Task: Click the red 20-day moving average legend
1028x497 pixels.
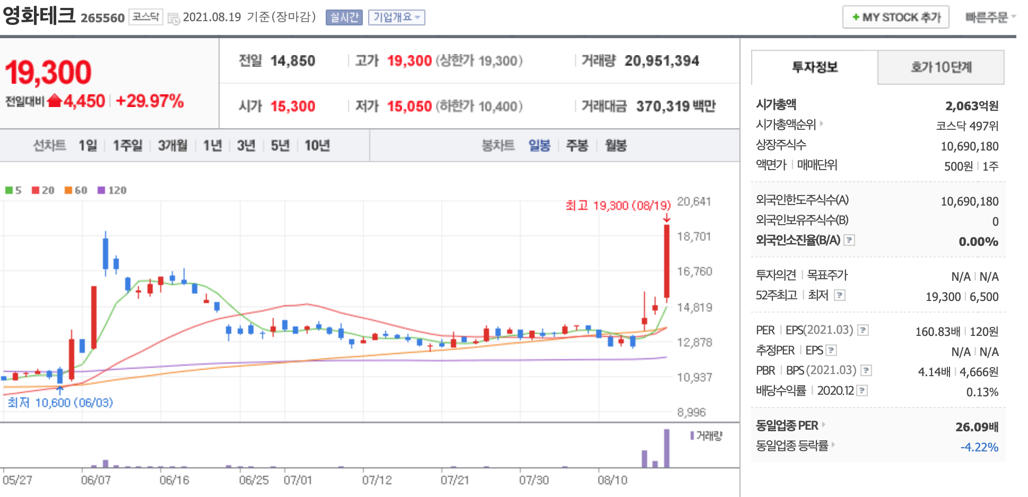Action: pos(43,190)
